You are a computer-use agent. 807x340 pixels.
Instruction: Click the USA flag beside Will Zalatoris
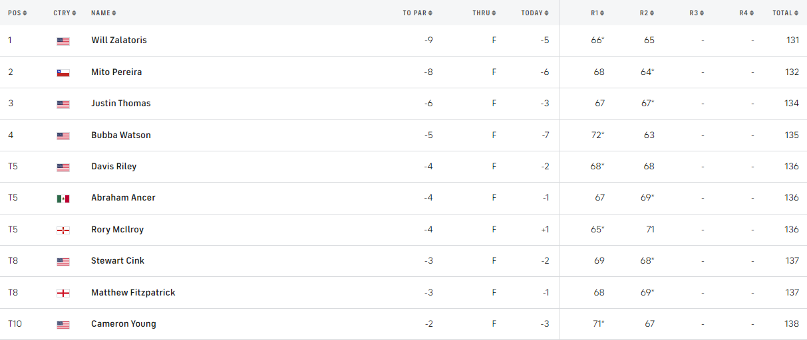(63, 41)
